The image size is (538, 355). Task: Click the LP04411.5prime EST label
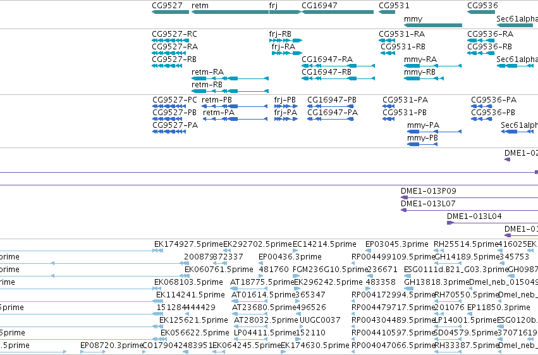coord(265,333)
